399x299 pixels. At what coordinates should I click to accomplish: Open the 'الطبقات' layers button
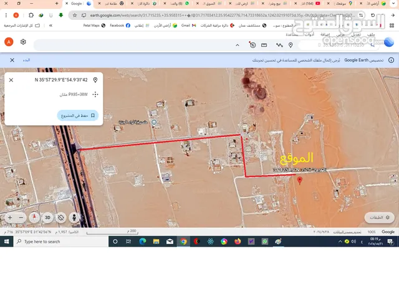tap(380, 217)
